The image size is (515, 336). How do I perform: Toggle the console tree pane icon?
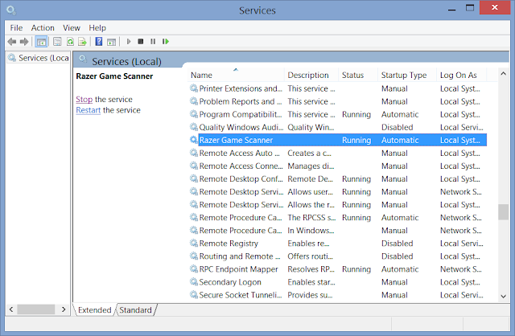(x=42, y=41)
